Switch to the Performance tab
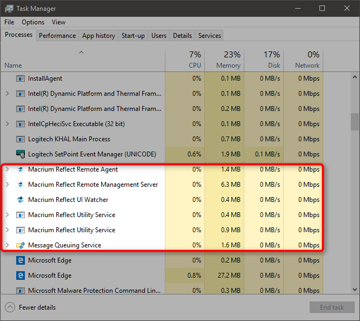The image size is (360, 321). (57, 36)
